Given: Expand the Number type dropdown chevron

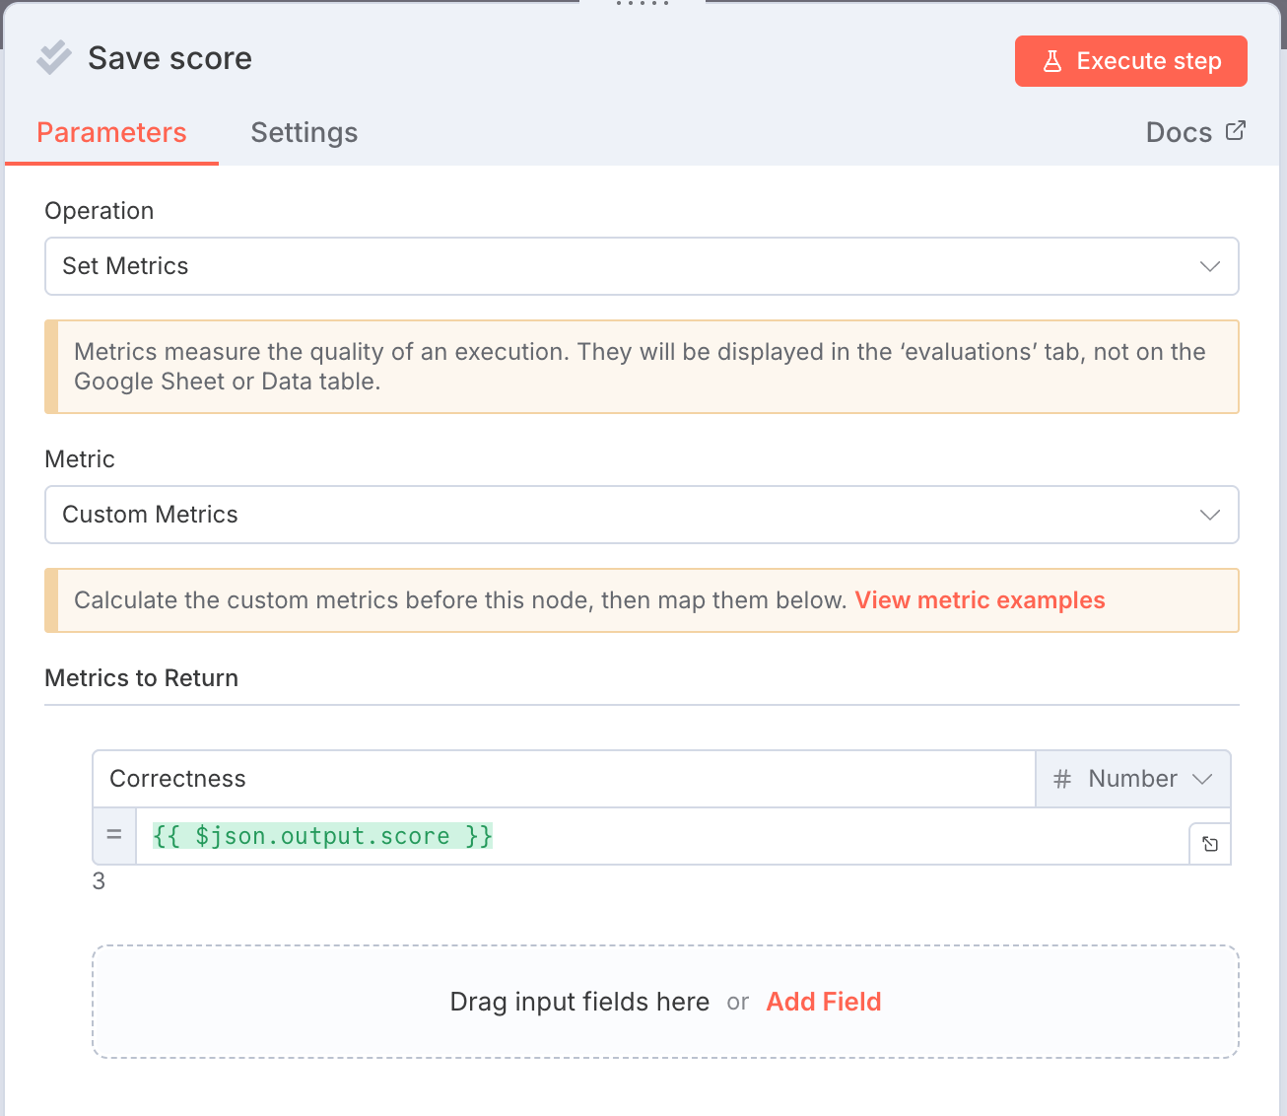Looking at the screenshot, I should (1202, 779).
